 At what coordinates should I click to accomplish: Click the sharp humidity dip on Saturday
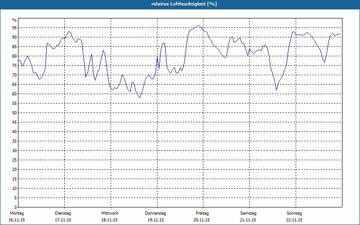pos(276,90)
